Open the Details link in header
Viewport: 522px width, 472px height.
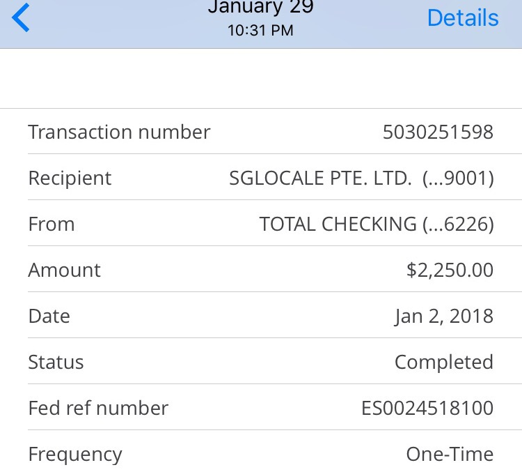(463, 17)
